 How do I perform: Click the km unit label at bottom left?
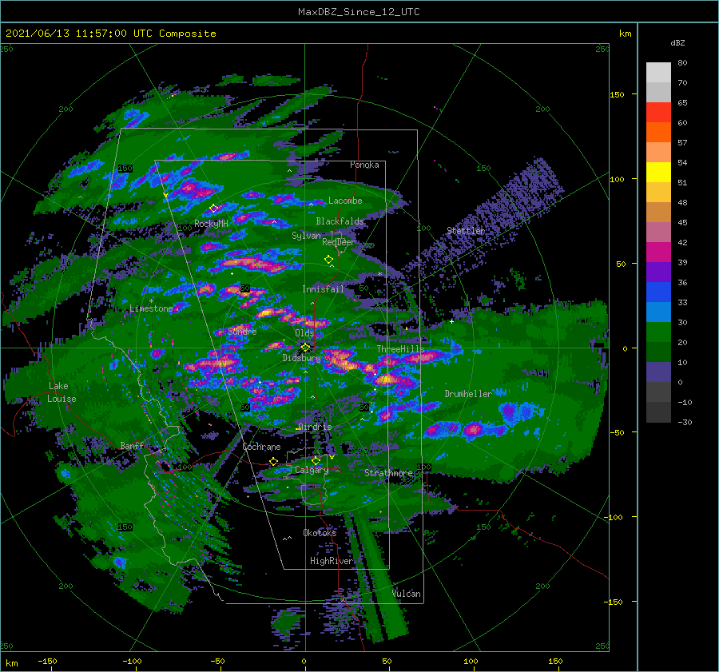click(x=11, y=663)
